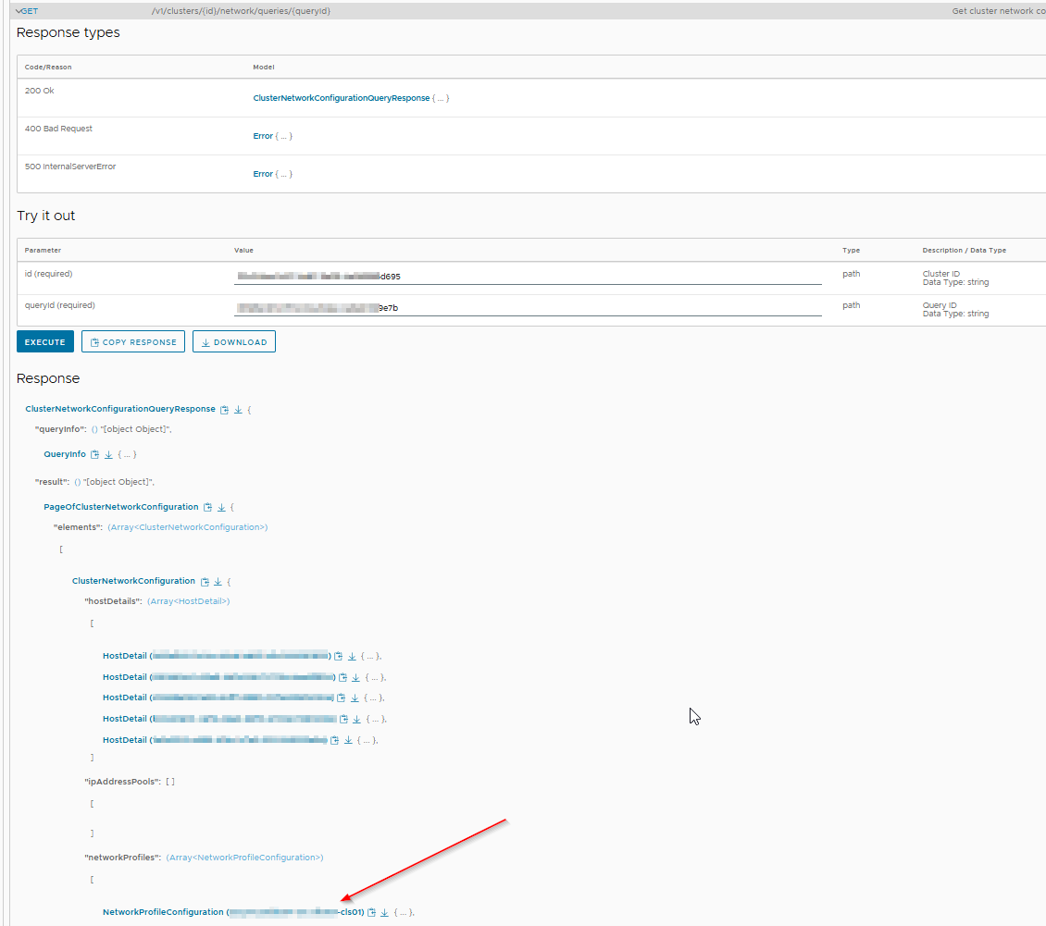Copy the PageOfClusterNetworkConfiguration object
Screen dimensions: 1046x926
click(x=207, y=507)
